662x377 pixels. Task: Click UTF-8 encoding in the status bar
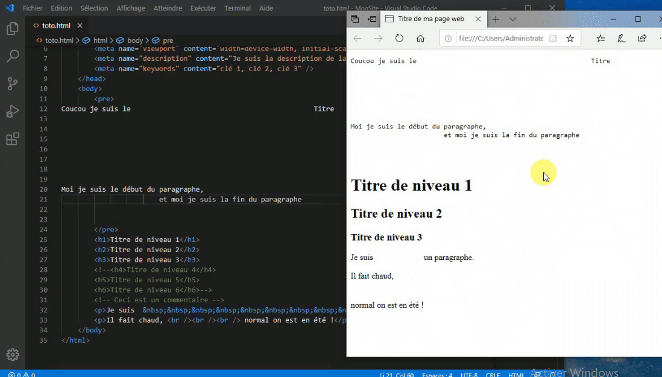click(469, 374)
